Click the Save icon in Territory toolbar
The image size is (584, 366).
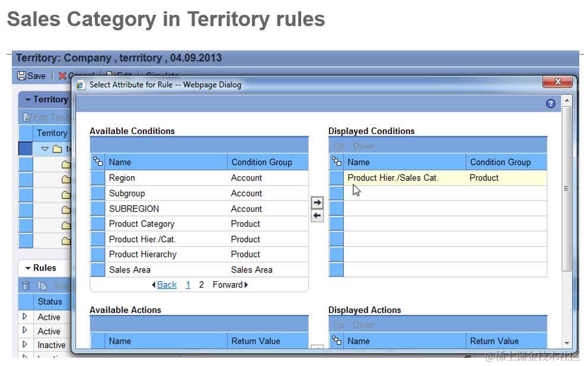pos(21,76)
